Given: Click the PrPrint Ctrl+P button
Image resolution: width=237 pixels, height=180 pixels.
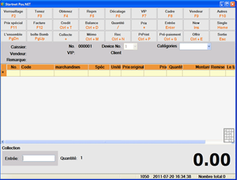Looking at the screenshot, I should pyautogui.click(x=144, y=36).
